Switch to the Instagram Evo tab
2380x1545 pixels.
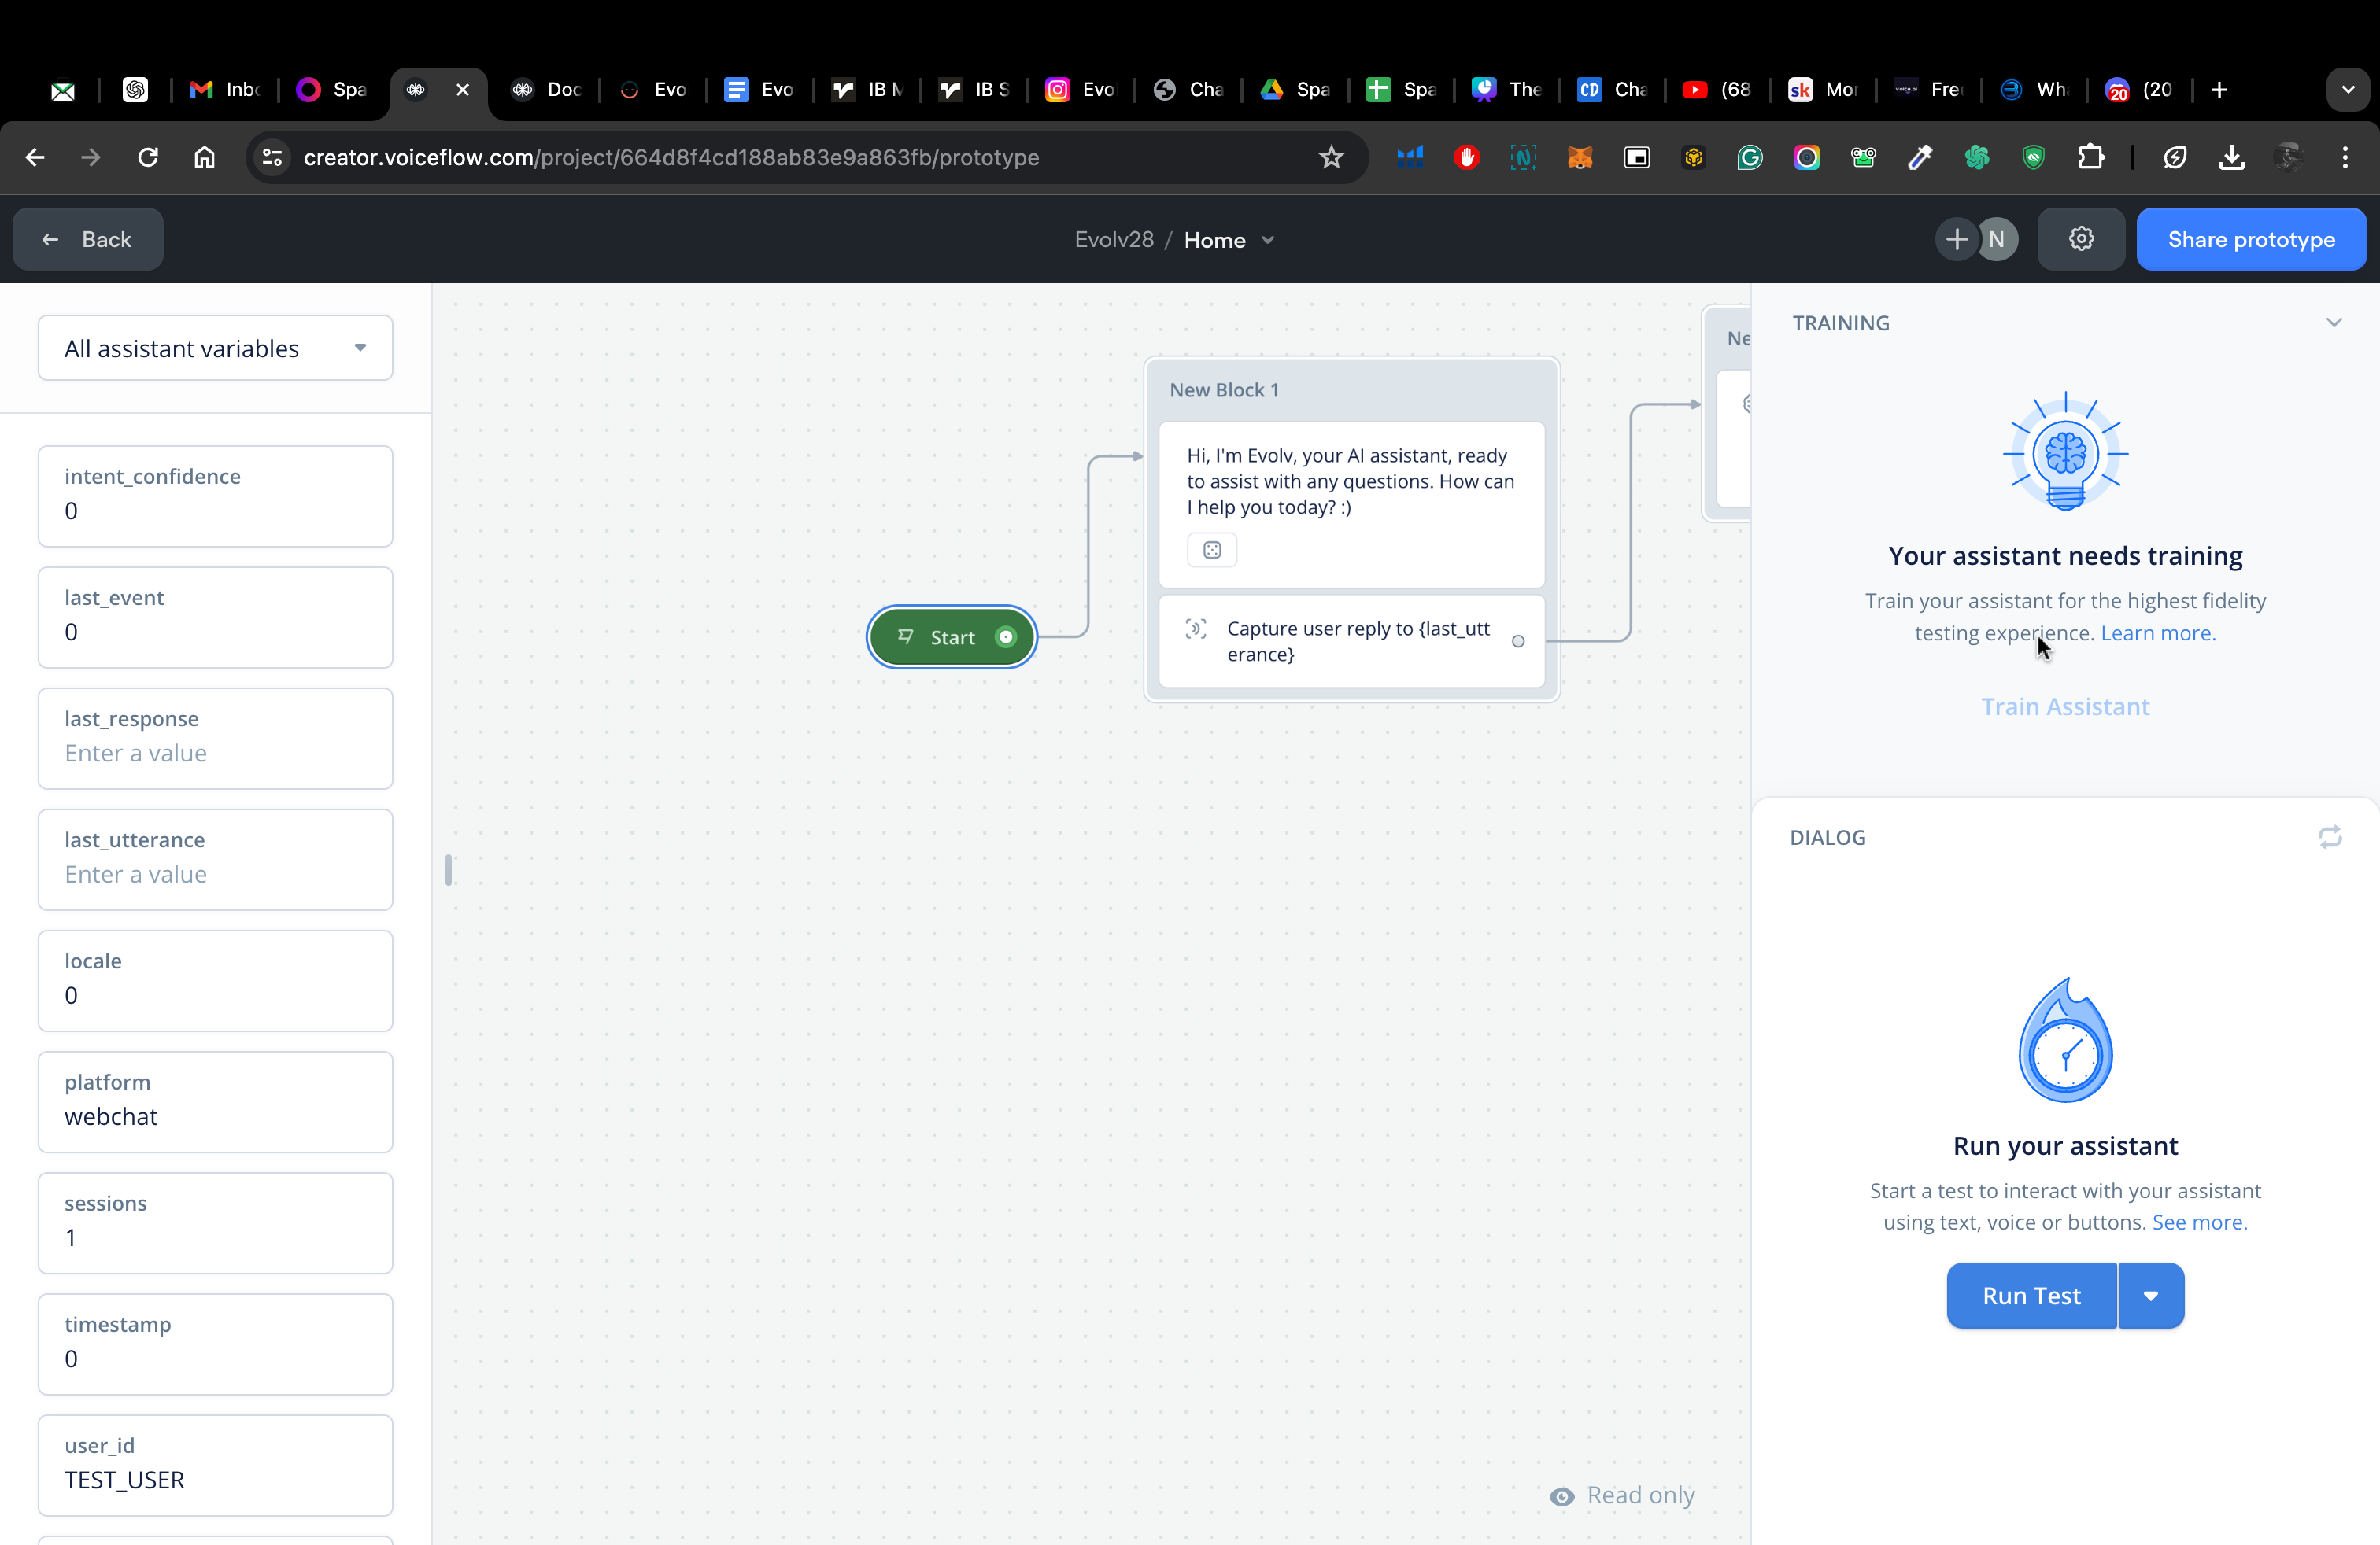(1080, 90)
